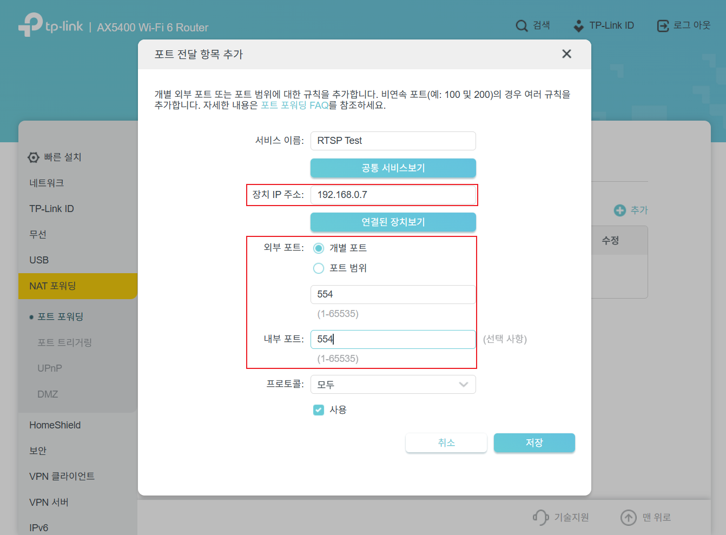Screen dimensions: 726x535
Task: Click the 기술지원 headset icon
Action: (x=540, y=517)
